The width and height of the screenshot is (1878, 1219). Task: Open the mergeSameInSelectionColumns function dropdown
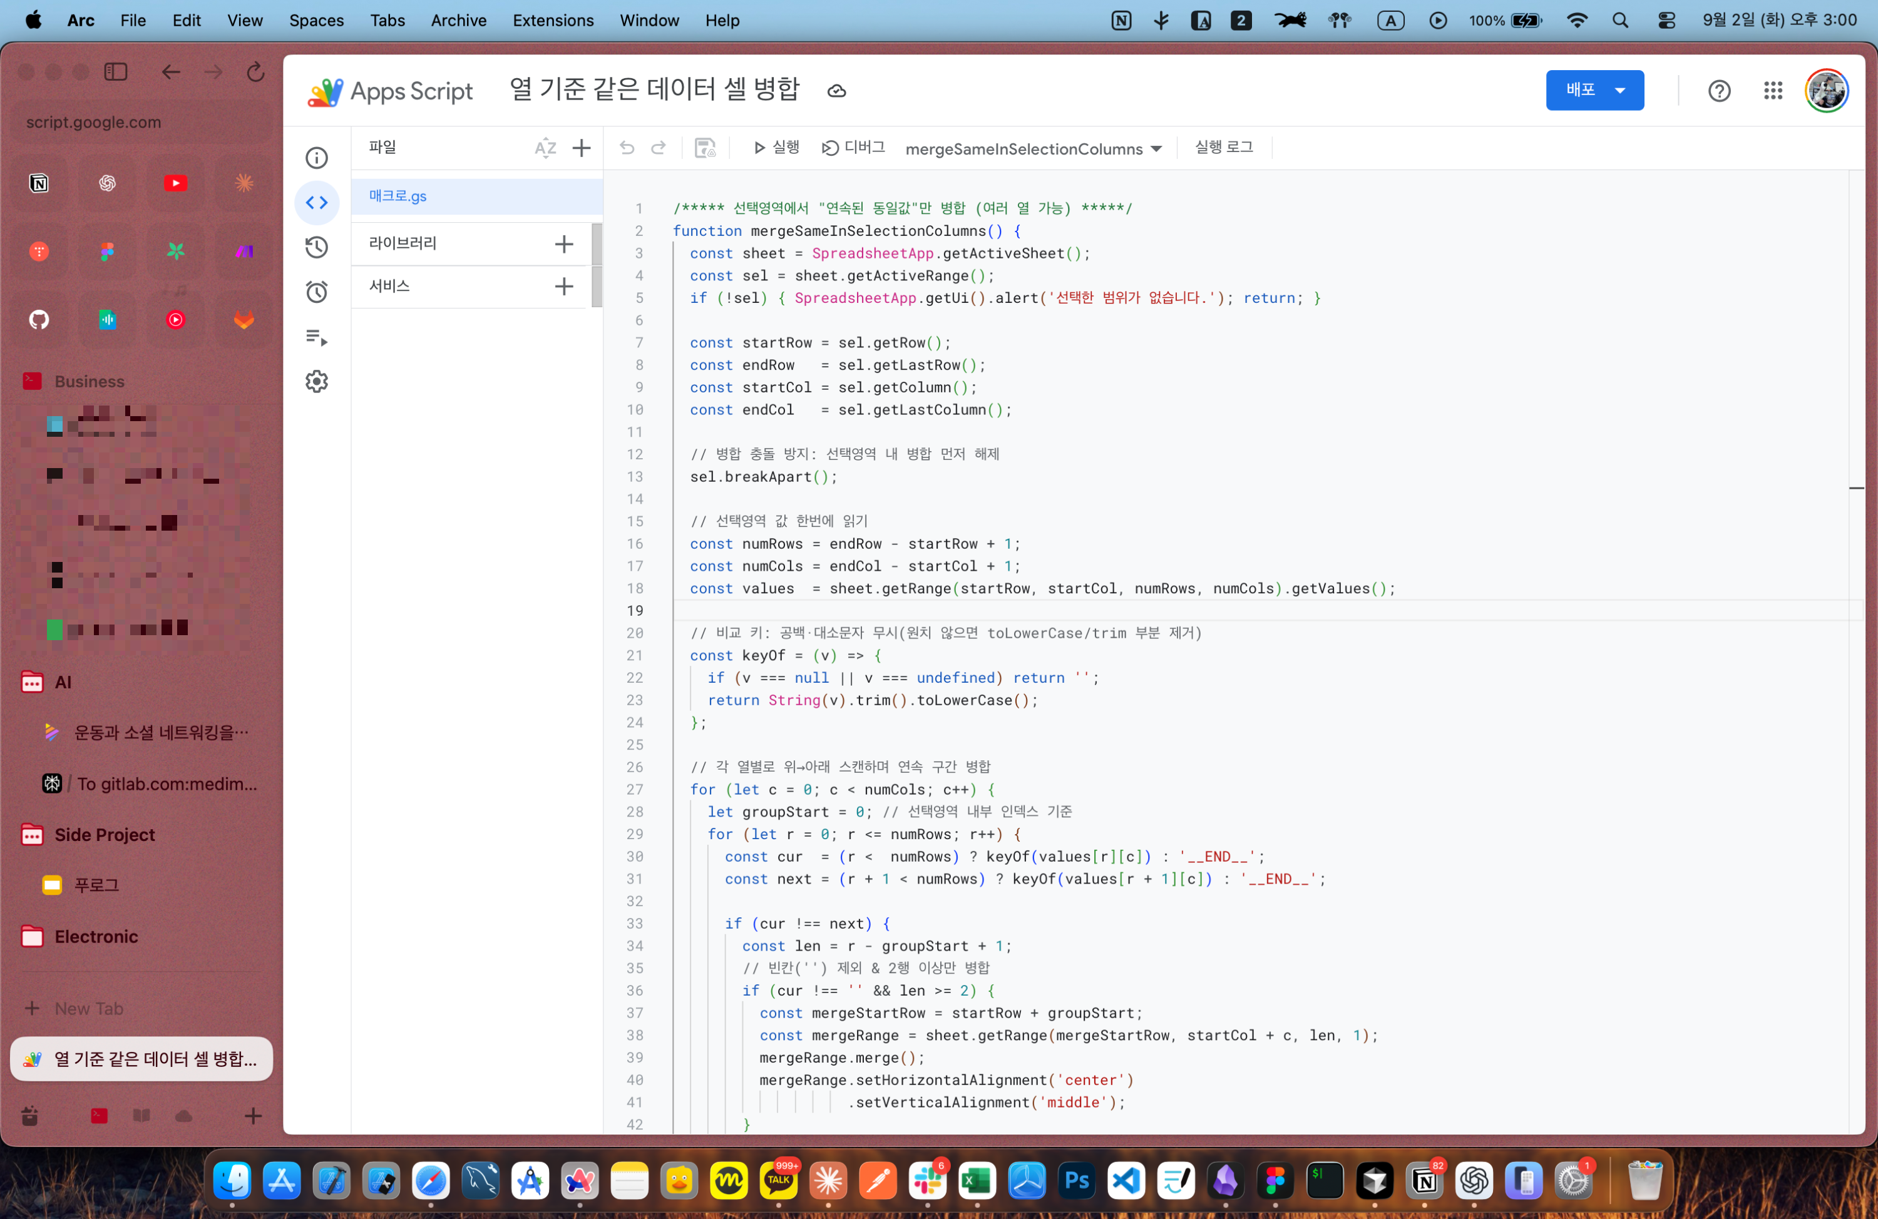click(x=1033, y=149)
